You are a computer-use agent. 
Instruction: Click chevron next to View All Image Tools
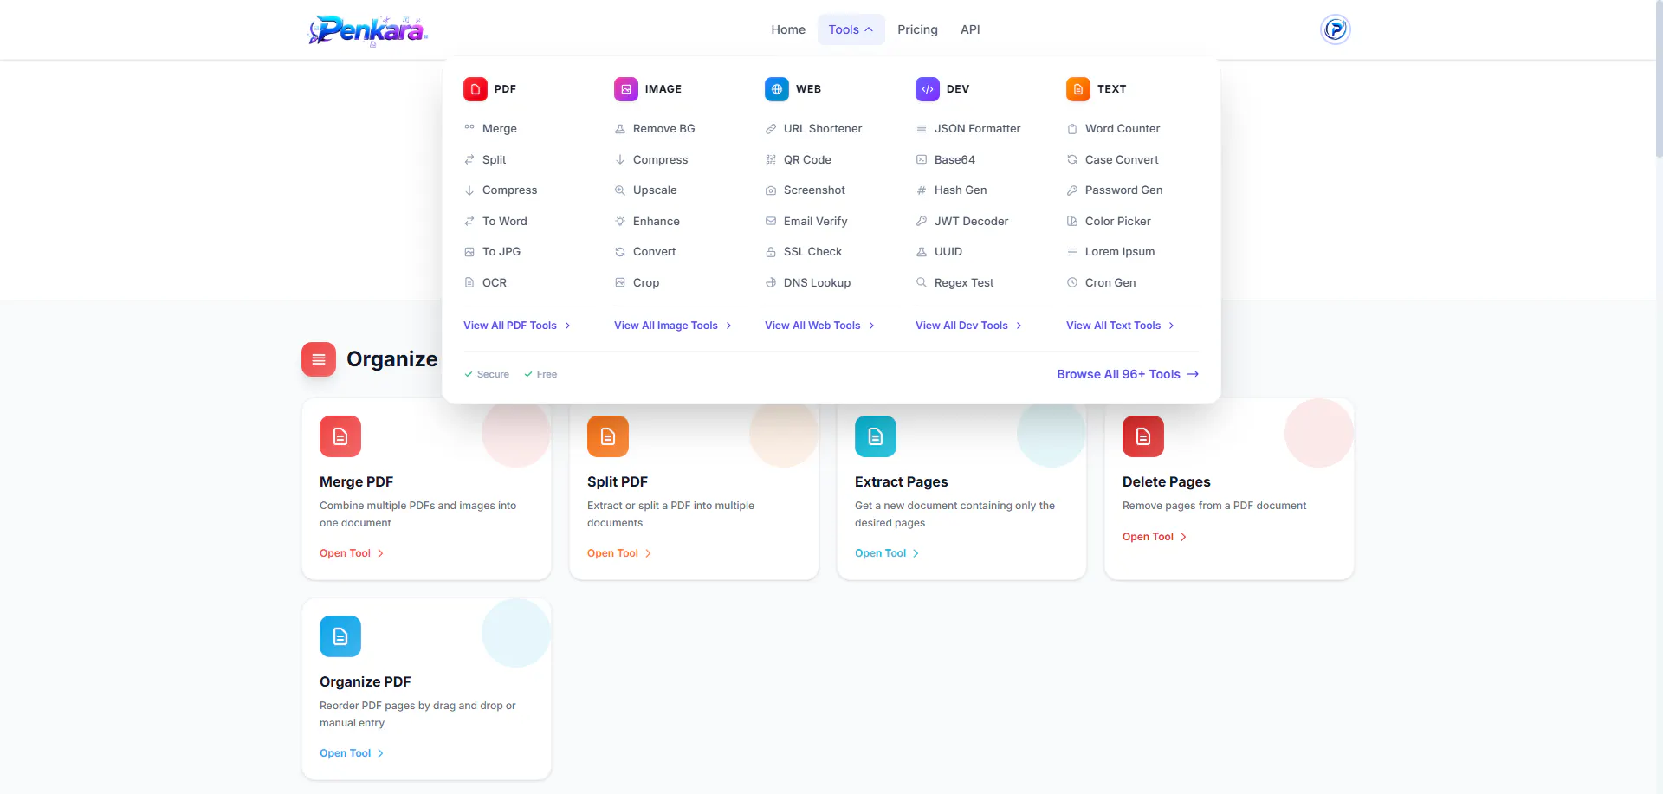[728, 326]
